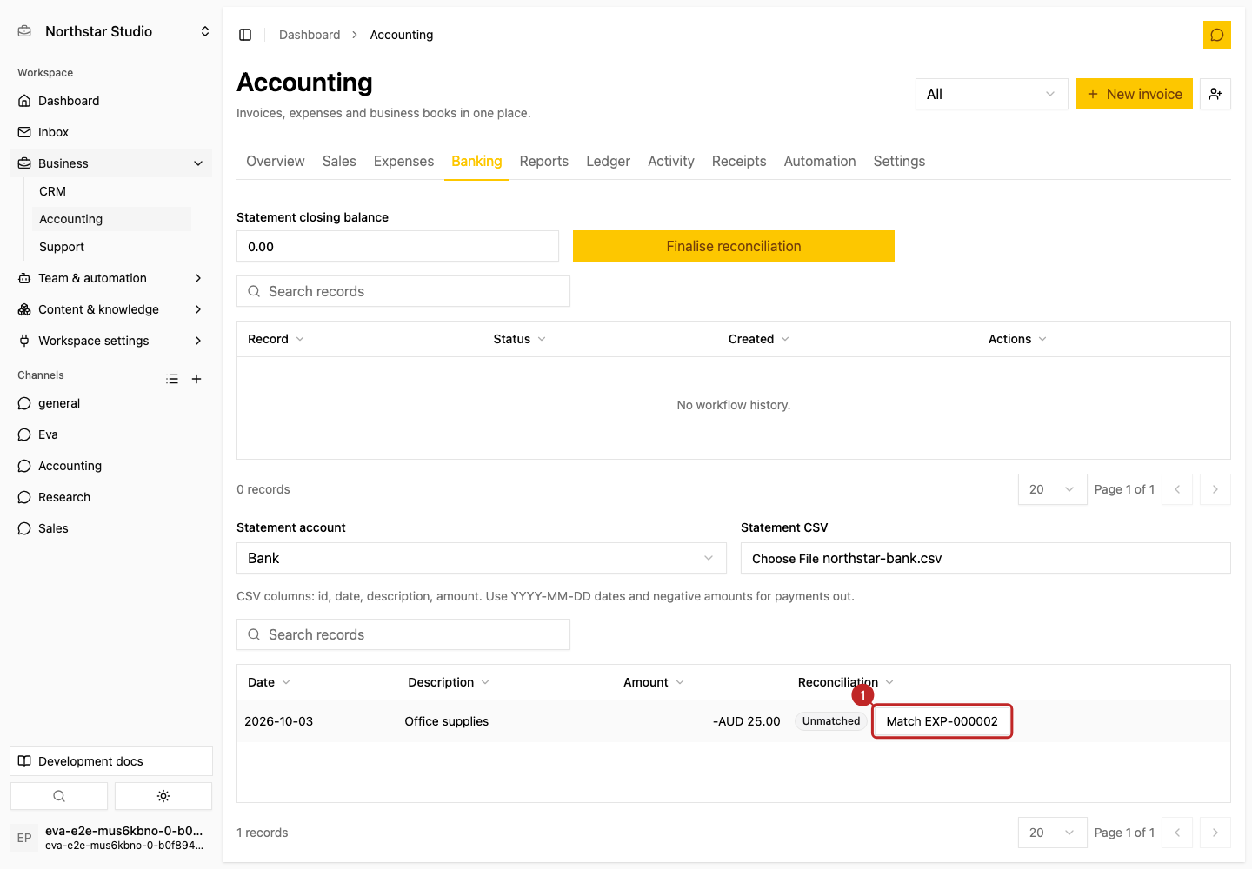The height and width of the screenshot is (869, 1252).
Task: Switch to the Expenses tab
Action: (403, 162)
